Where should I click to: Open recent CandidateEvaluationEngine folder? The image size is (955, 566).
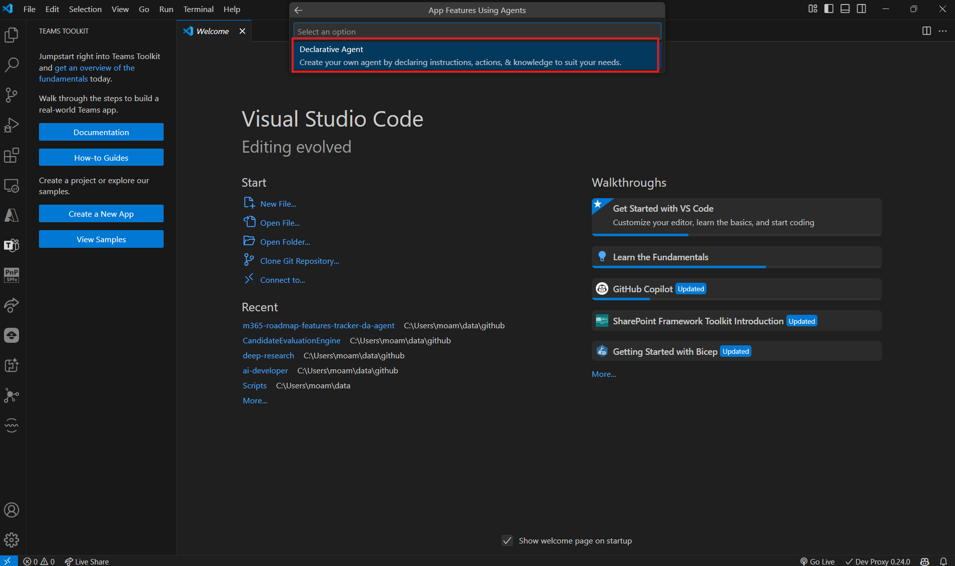point(292,340)
